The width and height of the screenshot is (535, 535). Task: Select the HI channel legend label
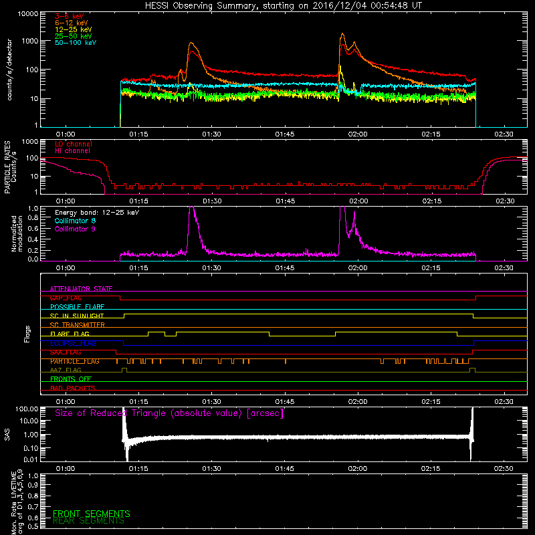click(x=72, y=151)
